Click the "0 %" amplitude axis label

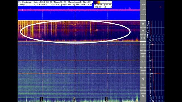pyautogui.click(x=144, y=9)
